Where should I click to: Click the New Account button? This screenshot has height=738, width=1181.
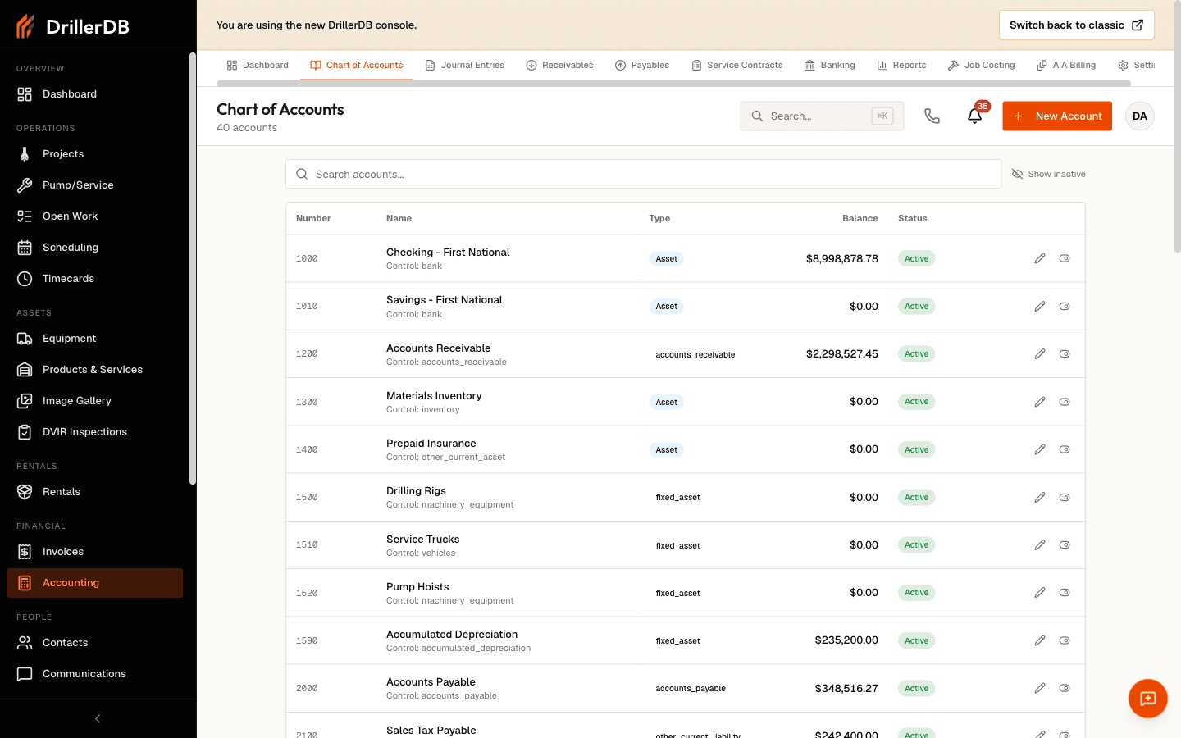[1057, 116]
